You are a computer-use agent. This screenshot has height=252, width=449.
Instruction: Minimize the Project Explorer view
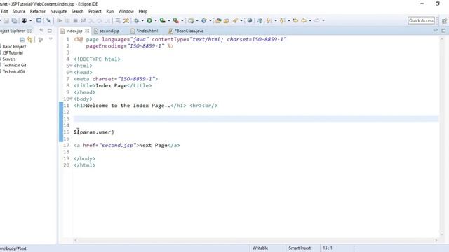[41, 30]
